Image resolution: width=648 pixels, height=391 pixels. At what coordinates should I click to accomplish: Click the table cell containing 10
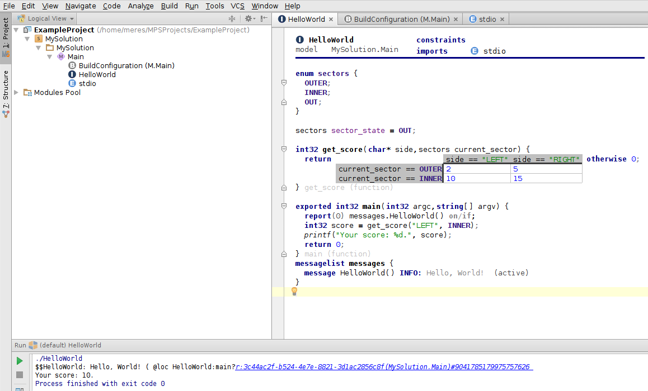[x=477, y=179]
